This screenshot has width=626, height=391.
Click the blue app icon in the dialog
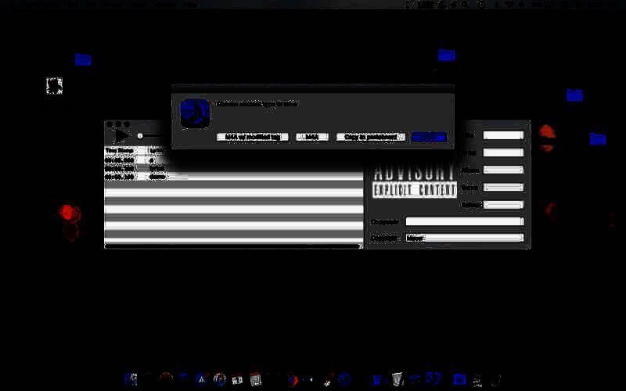pyautogui.click(x=195, y=113)
